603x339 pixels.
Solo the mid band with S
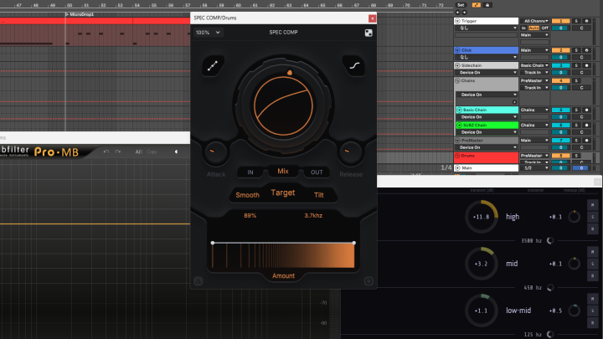[x=592, y=264]
